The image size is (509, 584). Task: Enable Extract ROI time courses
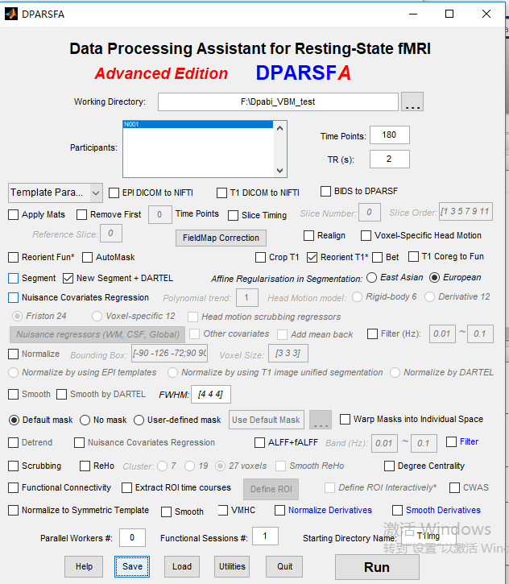pyautogui.click(x=127, y=488)
